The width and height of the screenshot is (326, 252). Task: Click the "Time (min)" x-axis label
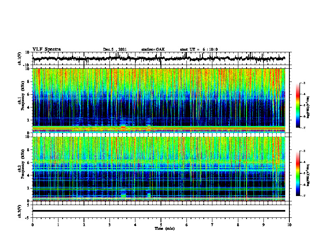(165, 229)
